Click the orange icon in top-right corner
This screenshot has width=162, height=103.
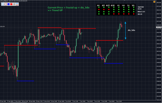(154, 2)
